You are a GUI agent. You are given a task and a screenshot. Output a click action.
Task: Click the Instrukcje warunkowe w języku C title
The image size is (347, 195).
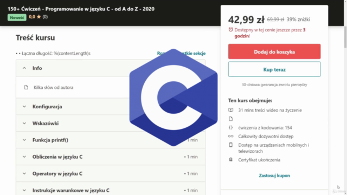(71, 190)
